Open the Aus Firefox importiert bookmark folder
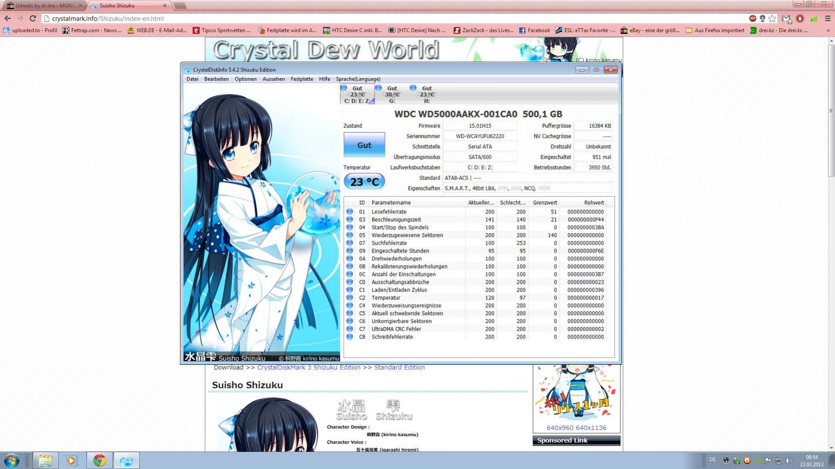This screenshot has height=469, width=835. 715,30
